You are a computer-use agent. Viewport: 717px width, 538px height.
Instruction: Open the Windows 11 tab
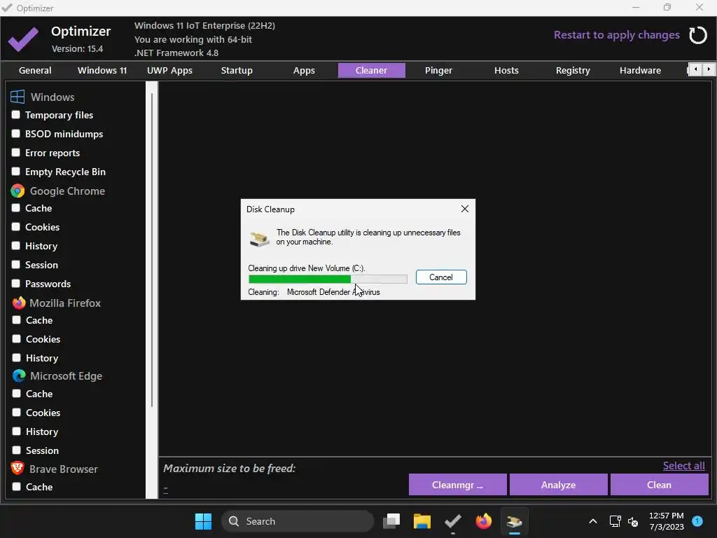[102, 71]
